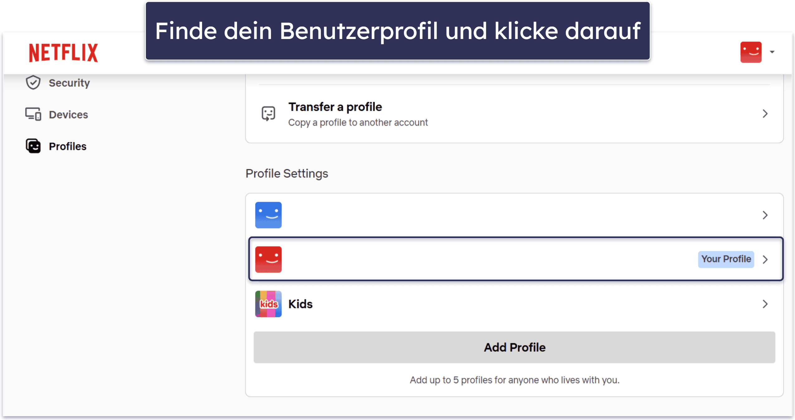Select the blue smiley profile avatar

pyautogui.click(x=268, y=215)
